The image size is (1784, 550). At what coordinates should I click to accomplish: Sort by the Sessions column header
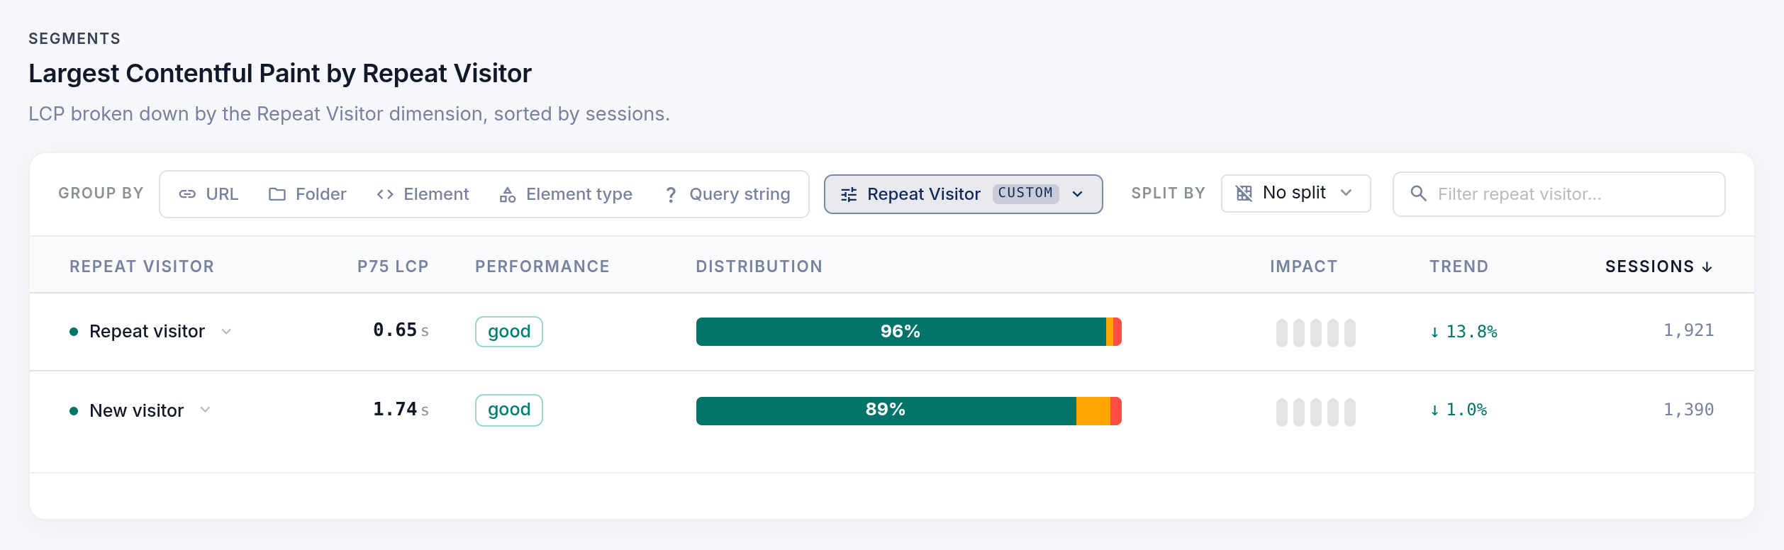(1658, 266)
